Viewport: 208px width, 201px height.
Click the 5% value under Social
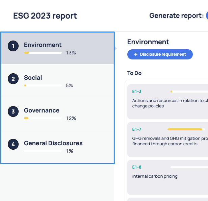click(69, 85)
